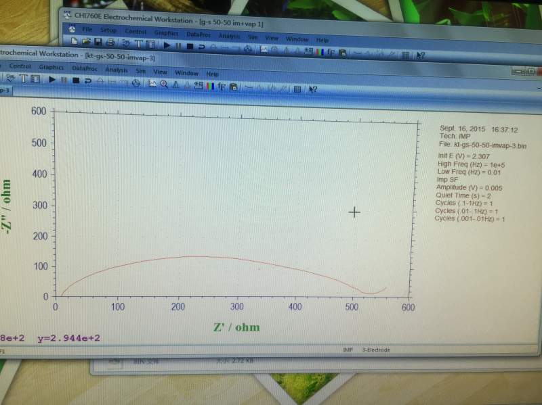Open fF font icon in back window
Image resolution: width=542 pixels, height=405 pixels.
pos(331,53)
